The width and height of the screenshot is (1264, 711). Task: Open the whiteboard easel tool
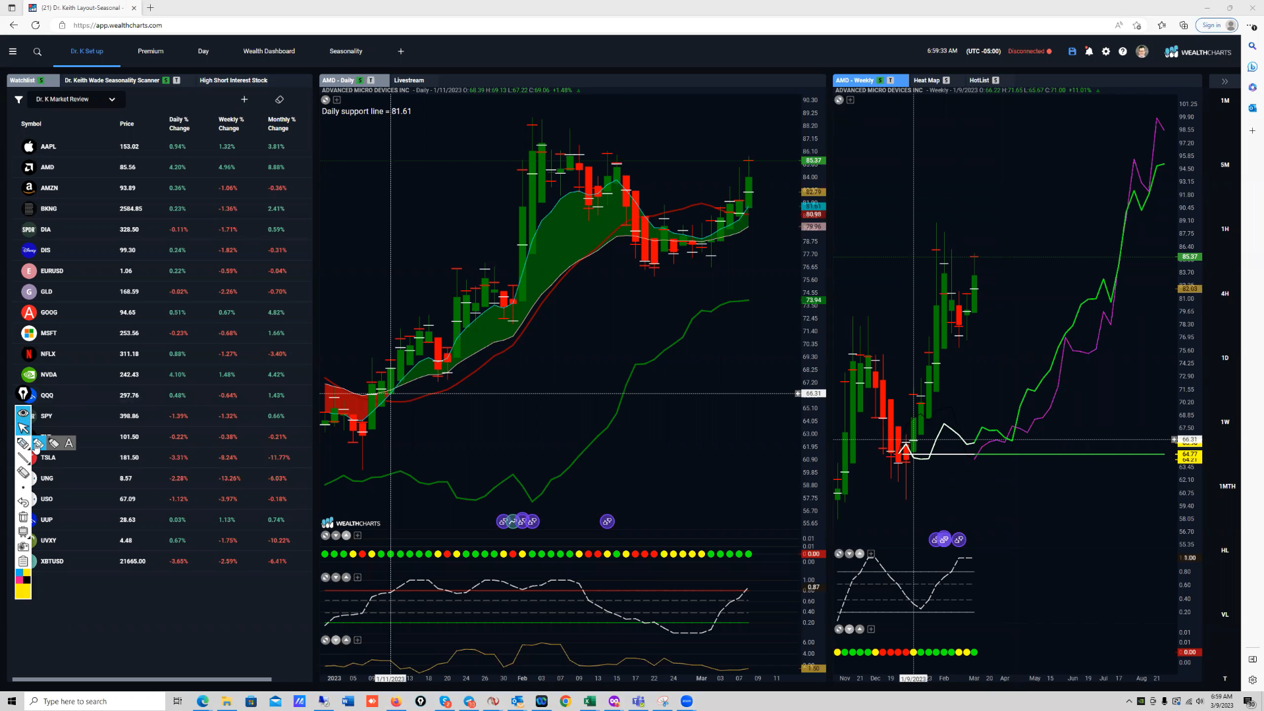[23, 531]
